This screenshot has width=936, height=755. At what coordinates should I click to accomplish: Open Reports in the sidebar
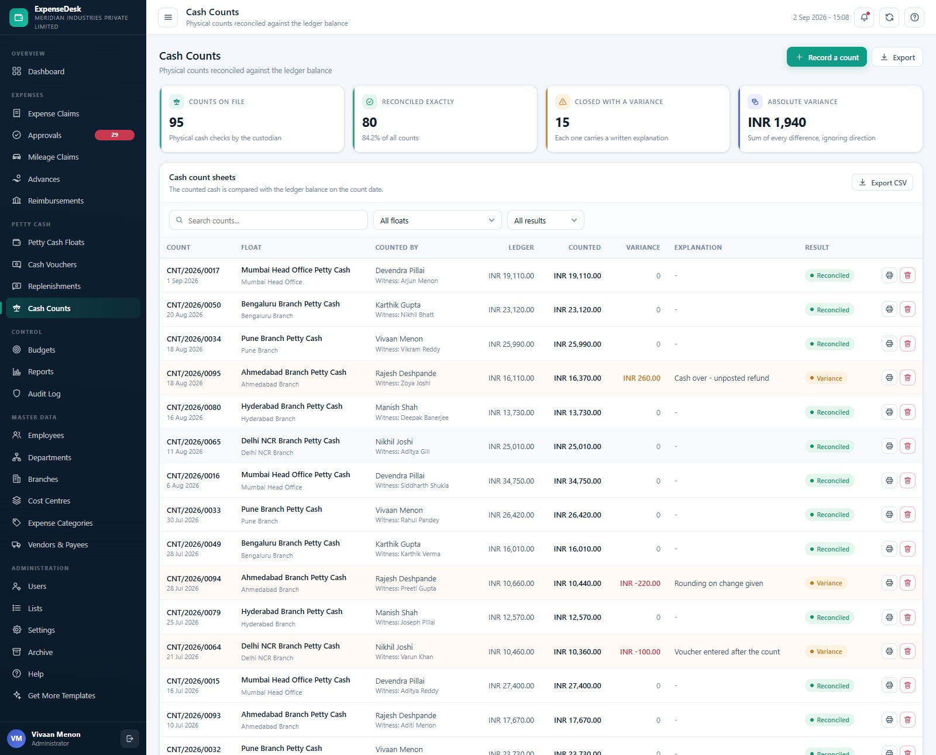(x=73, y=371)
